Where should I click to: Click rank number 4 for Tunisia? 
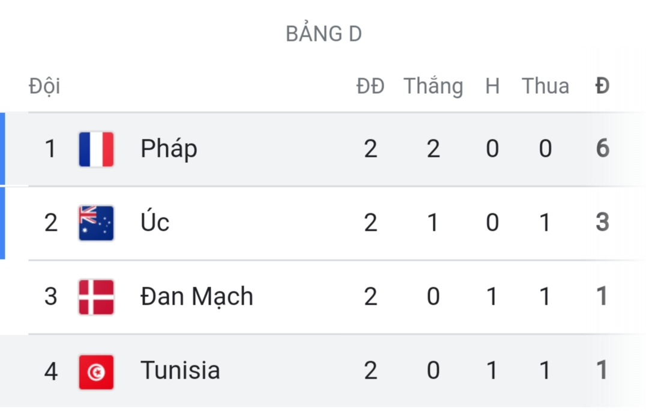tap(51, 371)
